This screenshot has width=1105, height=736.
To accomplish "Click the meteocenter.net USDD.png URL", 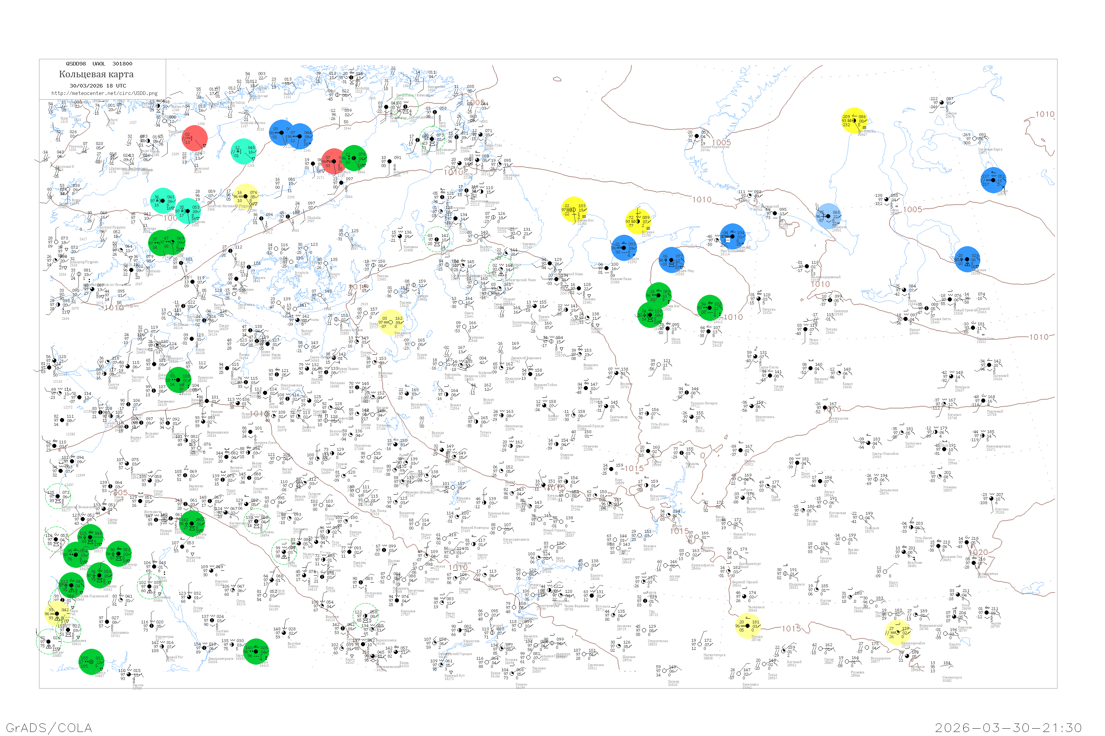I will point(104,93).
